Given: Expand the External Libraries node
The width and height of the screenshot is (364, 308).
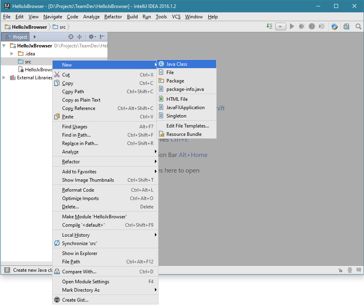Looking at the screenshot, I should [x=4, y=77].
